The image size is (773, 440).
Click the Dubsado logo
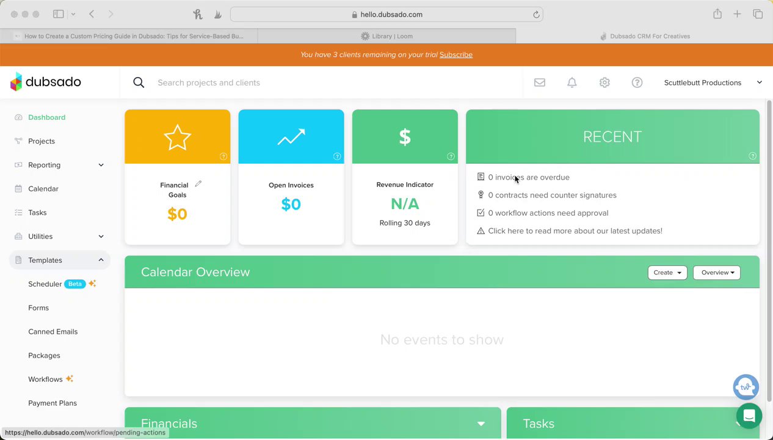(x=46, y=82)
